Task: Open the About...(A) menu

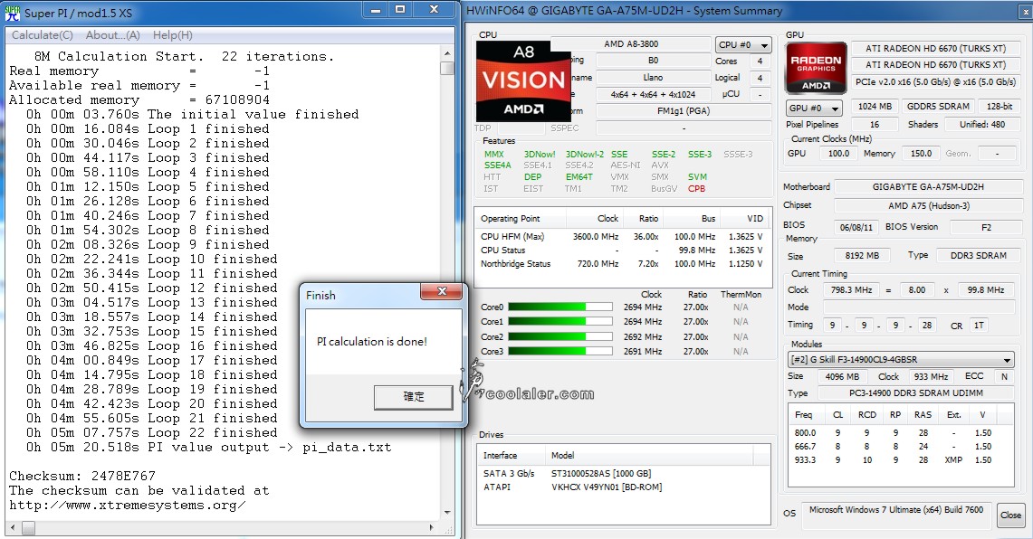Action: click(x=112, y=35)
